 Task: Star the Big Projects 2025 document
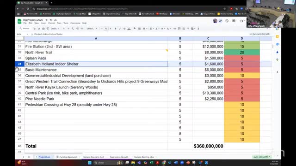[47, 20]
